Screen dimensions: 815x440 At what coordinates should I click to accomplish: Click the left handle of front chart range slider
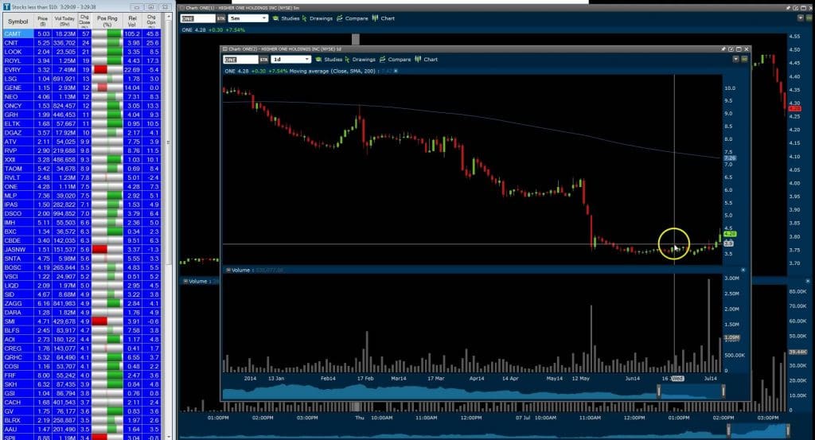click(x=658, y=391)
